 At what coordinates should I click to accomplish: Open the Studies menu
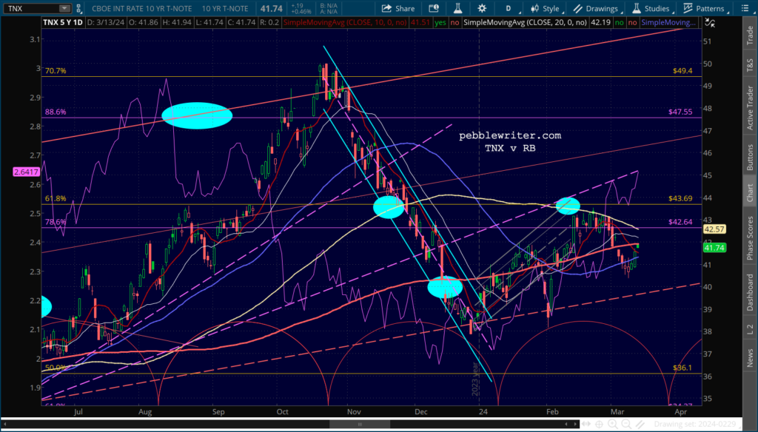click(x=651, y=8)
